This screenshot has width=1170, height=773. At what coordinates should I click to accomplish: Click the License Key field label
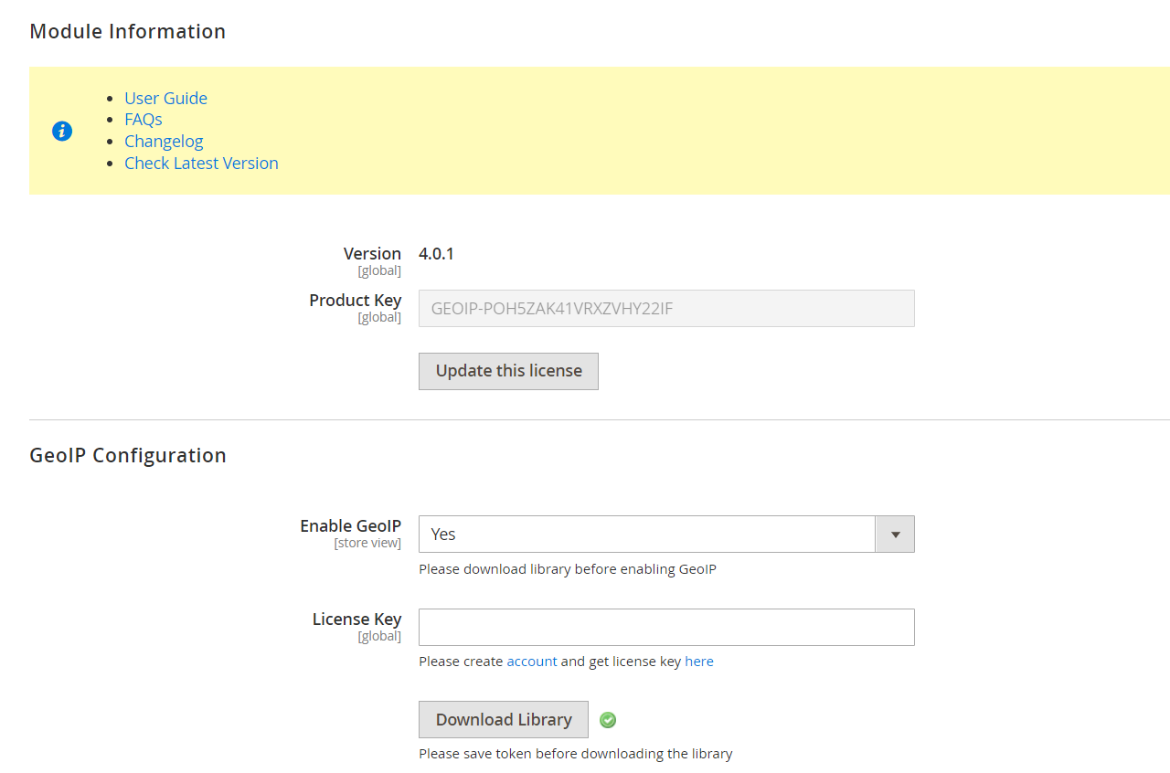coord(356,619)
